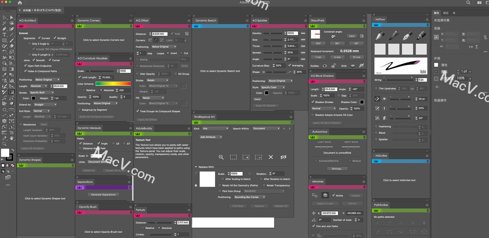Screen dimensions: 489x238
Task: Select the Type tool
Action: pos(4,35)
